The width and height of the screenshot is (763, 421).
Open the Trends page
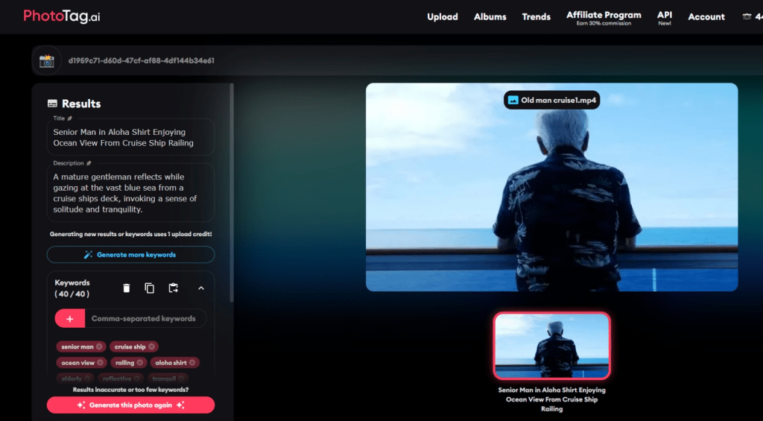click(x=536, y=16)
